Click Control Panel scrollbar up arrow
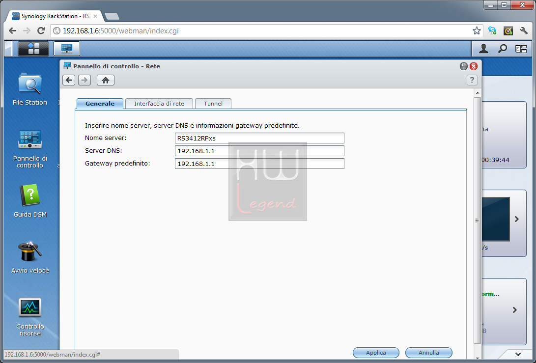The width and height of the screenshot is (536, 363). (478, 93)
